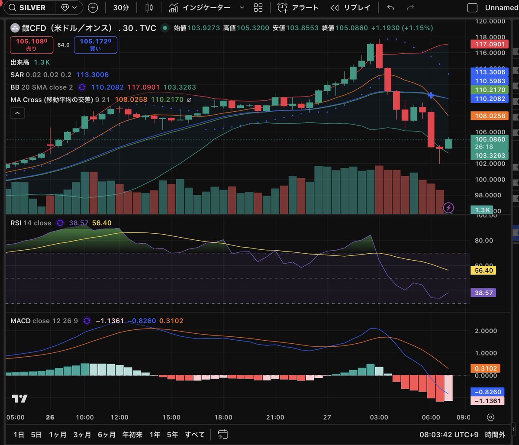Change the 30分 timeframe interval
The width and height of the screenshot is (519, 445).
click(121, 8)
